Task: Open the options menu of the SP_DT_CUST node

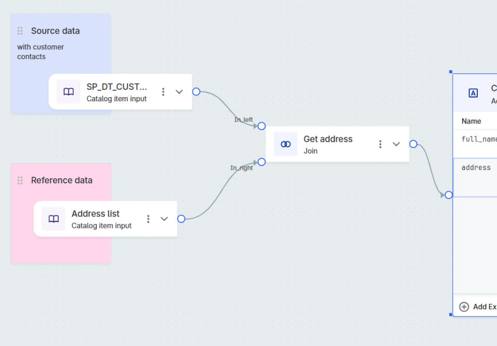Action: tap(163, 91)
